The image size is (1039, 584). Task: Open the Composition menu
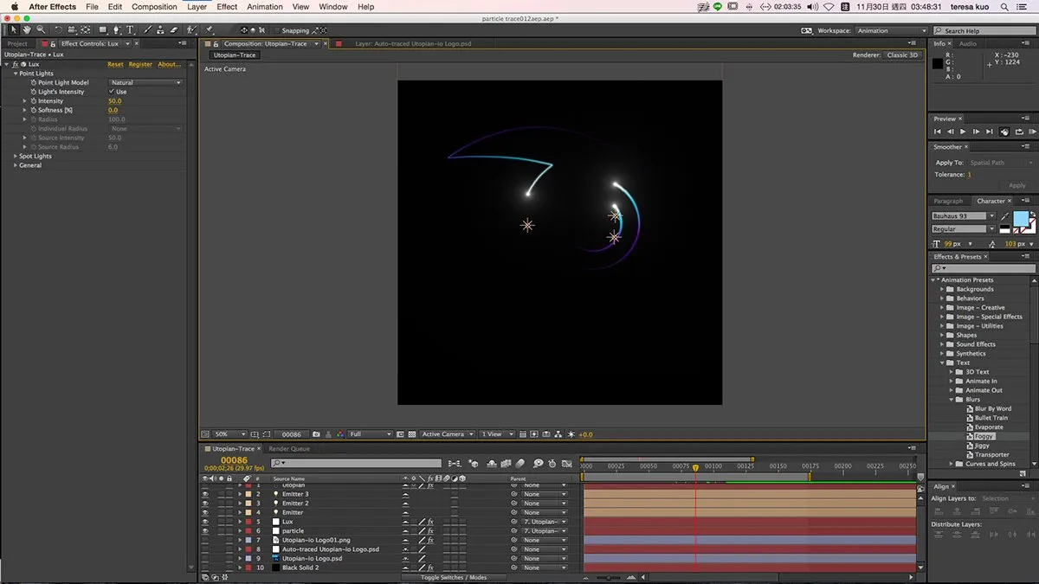pos(154,7)
